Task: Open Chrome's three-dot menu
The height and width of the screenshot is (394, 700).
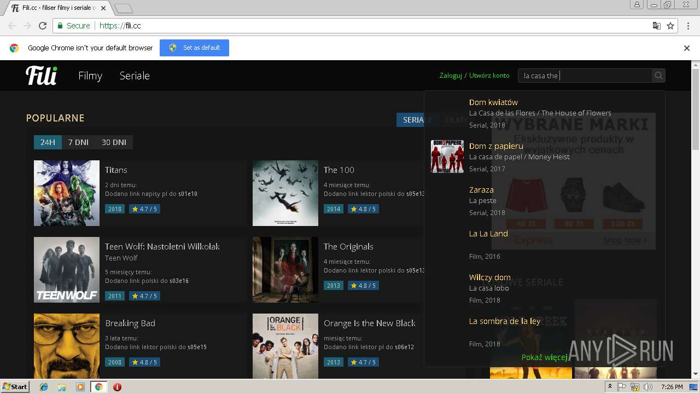Action: pyautogui.click(x=687, y=26)
